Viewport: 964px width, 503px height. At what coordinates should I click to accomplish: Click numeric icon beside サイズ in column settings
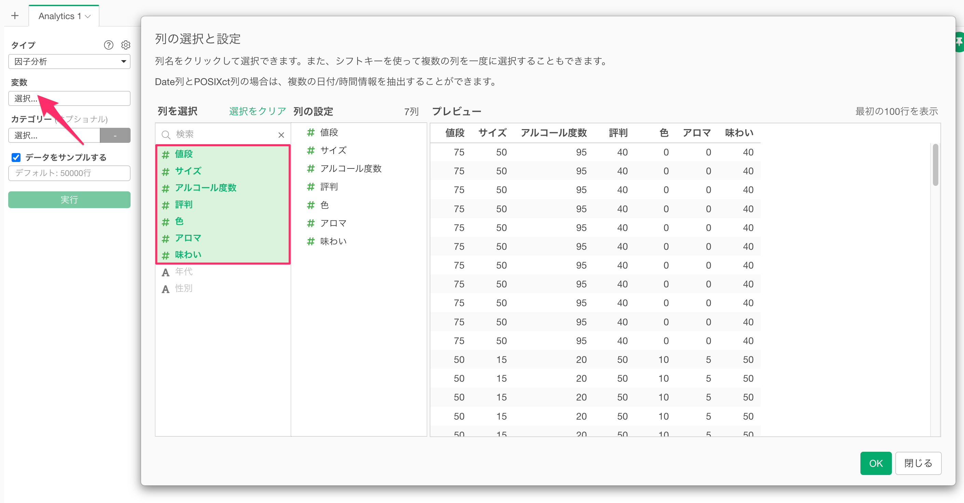pyautogui.click(x=311, y=150)
